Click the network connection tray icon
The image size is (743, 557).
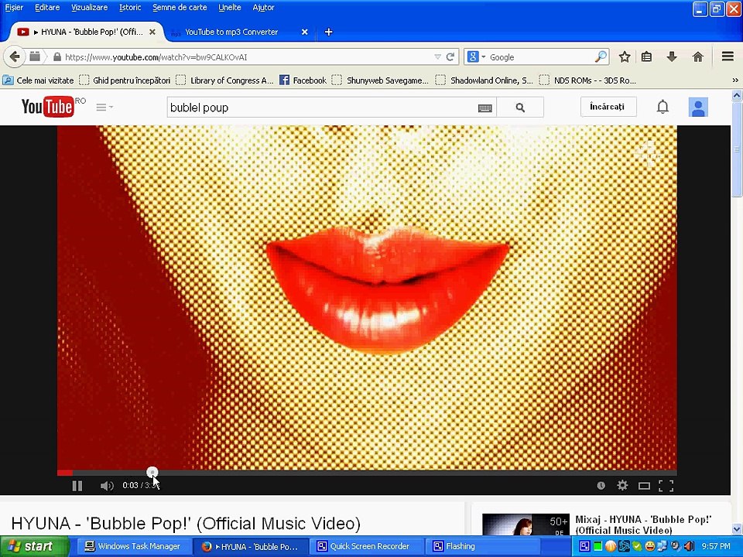point(662,546)
